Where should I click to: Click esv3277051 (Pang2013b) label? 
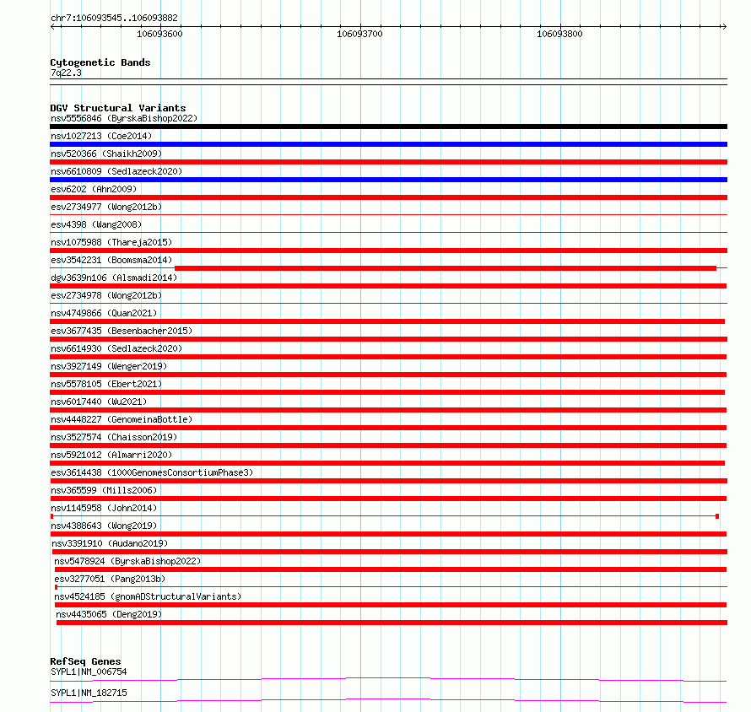click(110, 579)
